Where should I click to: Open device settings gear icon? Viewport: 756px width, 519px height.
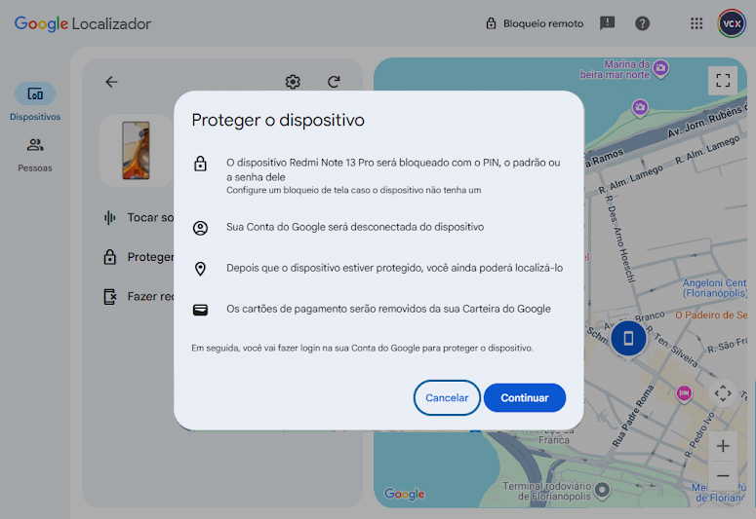pyautogui.click(x=293, y=82)
